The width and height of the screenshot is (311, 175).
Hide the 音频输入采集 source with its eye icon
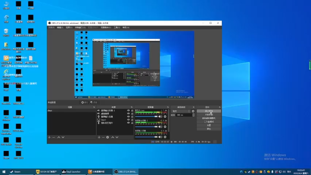tap(128, 117)
